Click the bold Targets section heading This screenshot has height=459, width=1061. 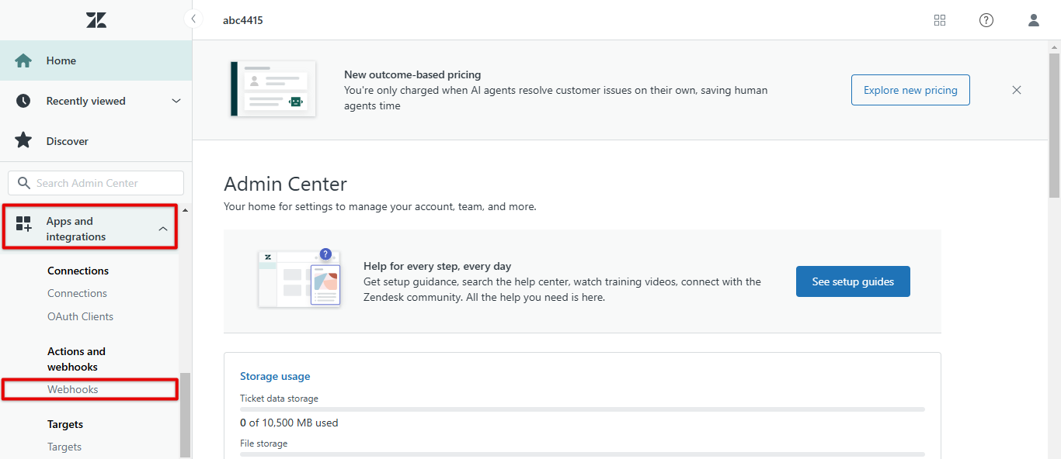point(65,424)
